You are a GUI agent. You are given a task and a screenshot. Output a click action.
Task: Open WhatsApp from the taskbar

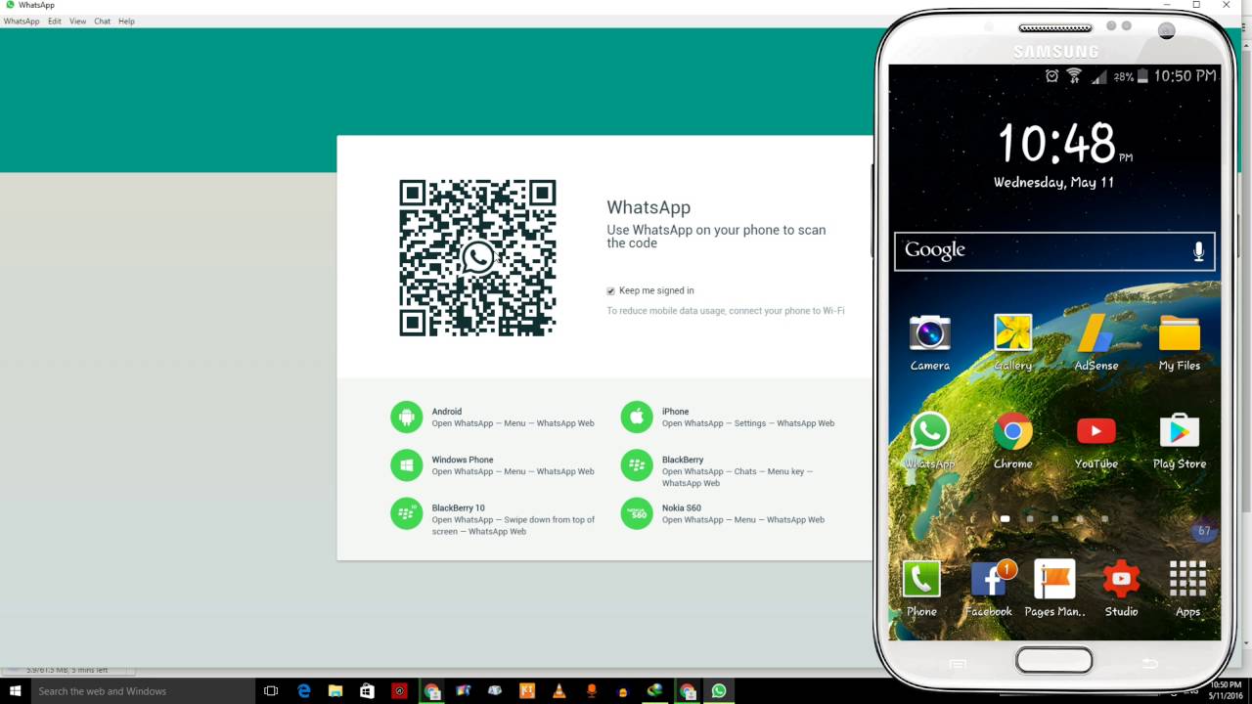tap(719, 691)
